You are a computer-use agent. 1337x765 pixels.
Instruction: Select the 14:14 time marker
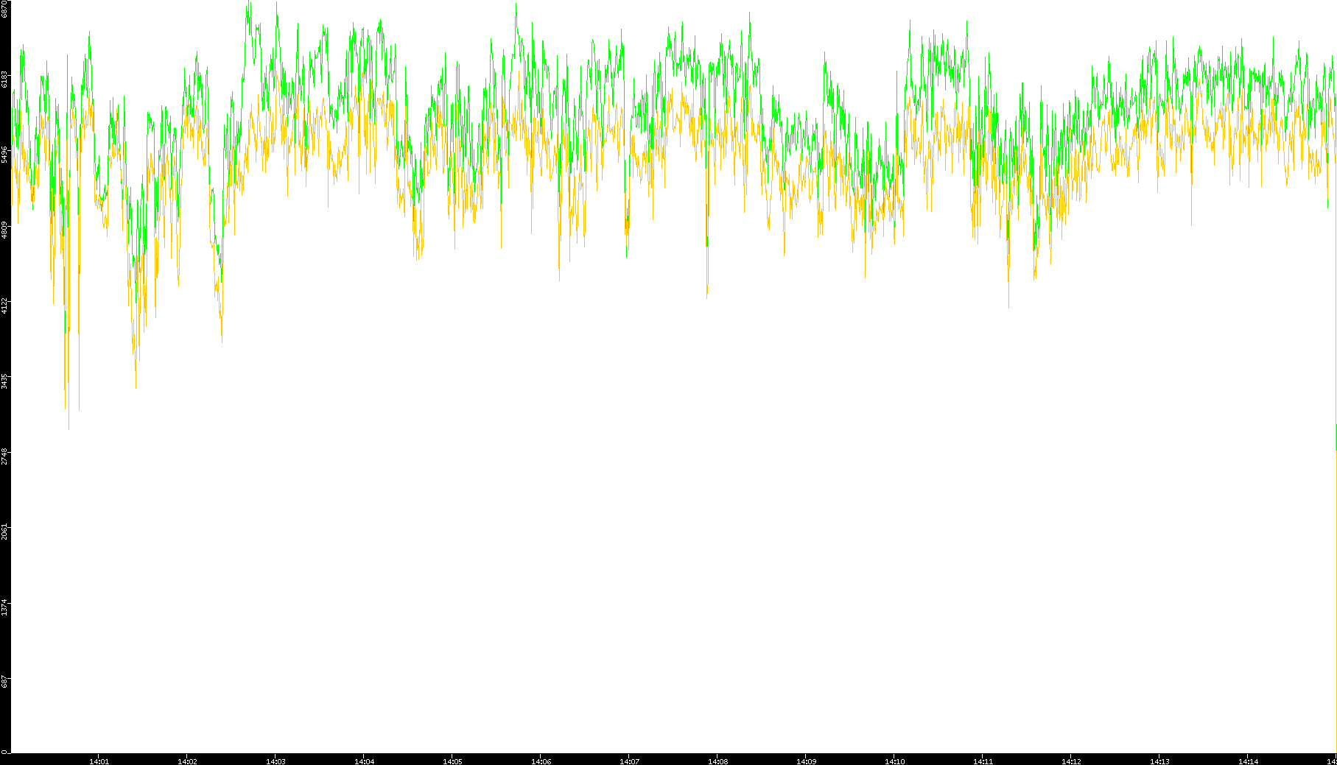1248,761
